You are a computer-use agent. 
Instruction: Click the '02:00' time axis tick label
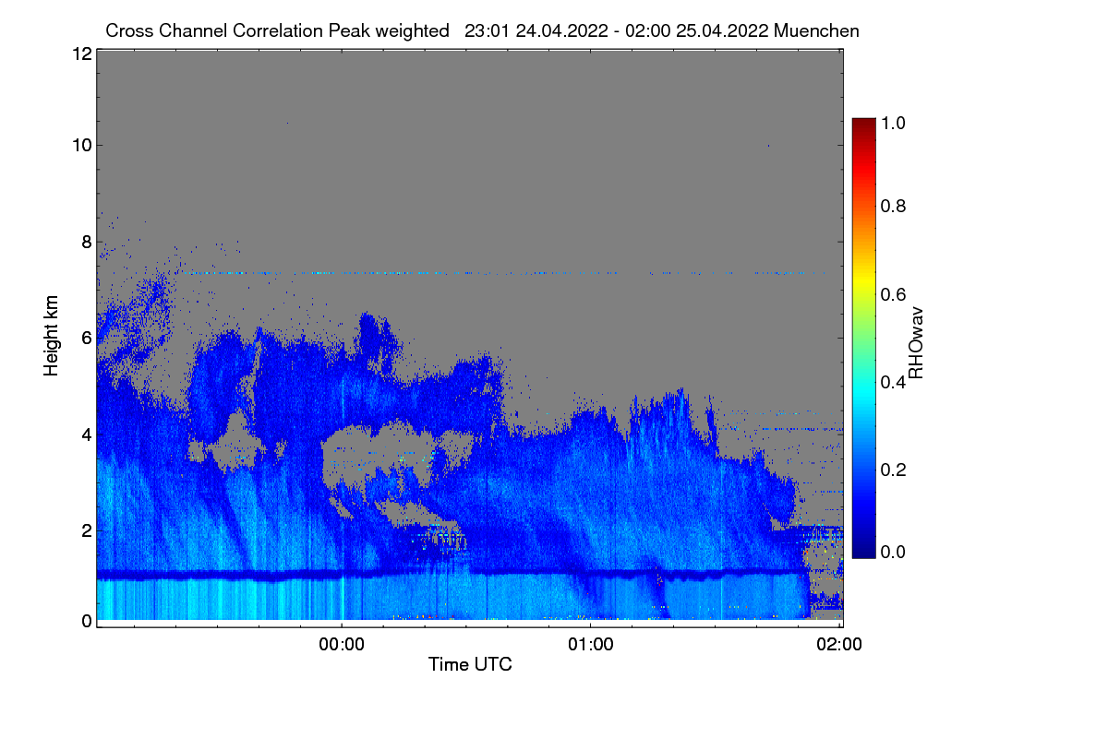tap(840, 645)
